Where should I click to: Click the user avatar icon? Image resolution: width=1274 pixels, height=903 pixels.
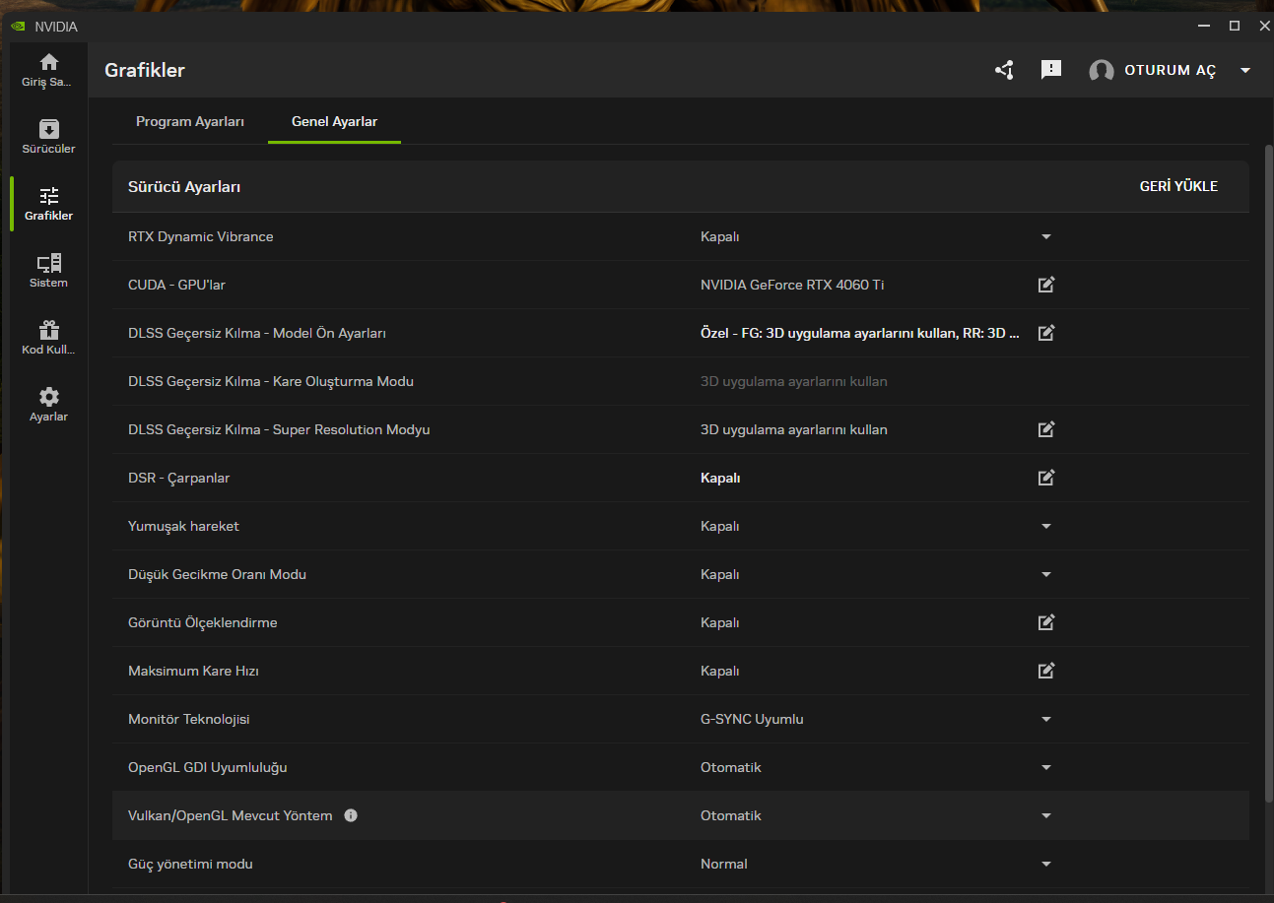(x=1102, y=71)
